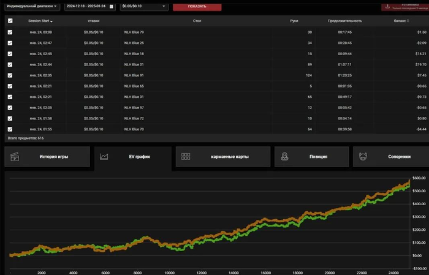The image size is (429, 275).
Task: Uncheck the NLH Blue 91 session checkbox
Action: pyautogui.click(x=10, y=75)
